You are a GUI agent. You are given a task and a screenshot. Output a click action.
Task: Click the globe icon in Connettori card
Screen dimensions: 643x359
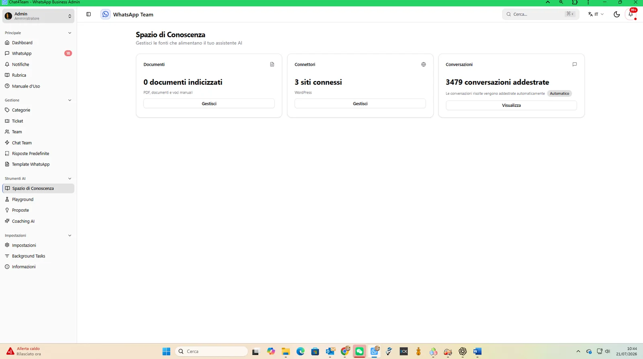click(423, 64)
